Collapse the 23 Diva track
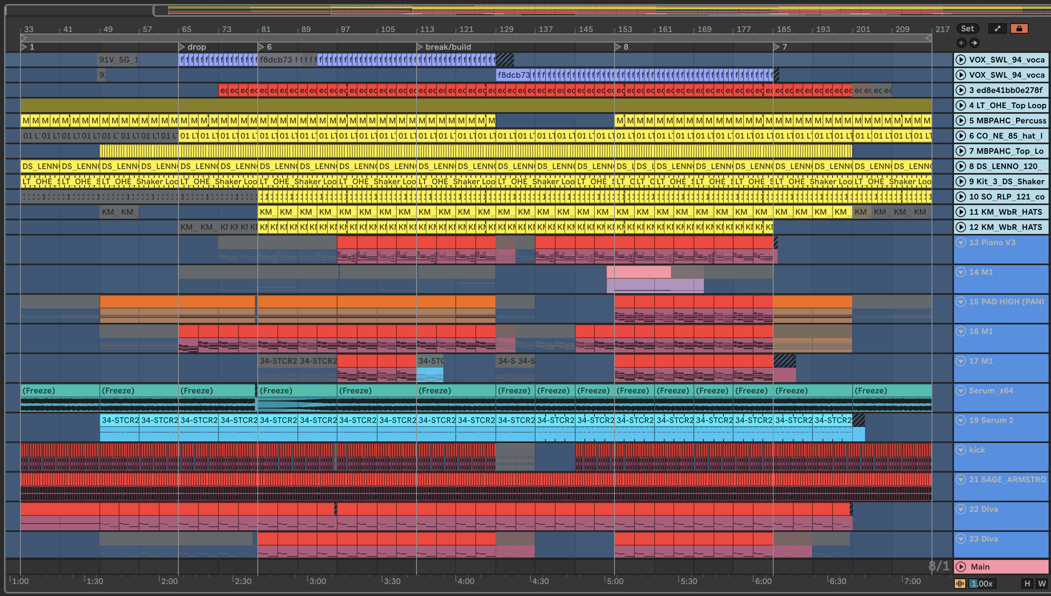Image resolution: width=1051 pixels, height=596 pixels. click(960, 539)
